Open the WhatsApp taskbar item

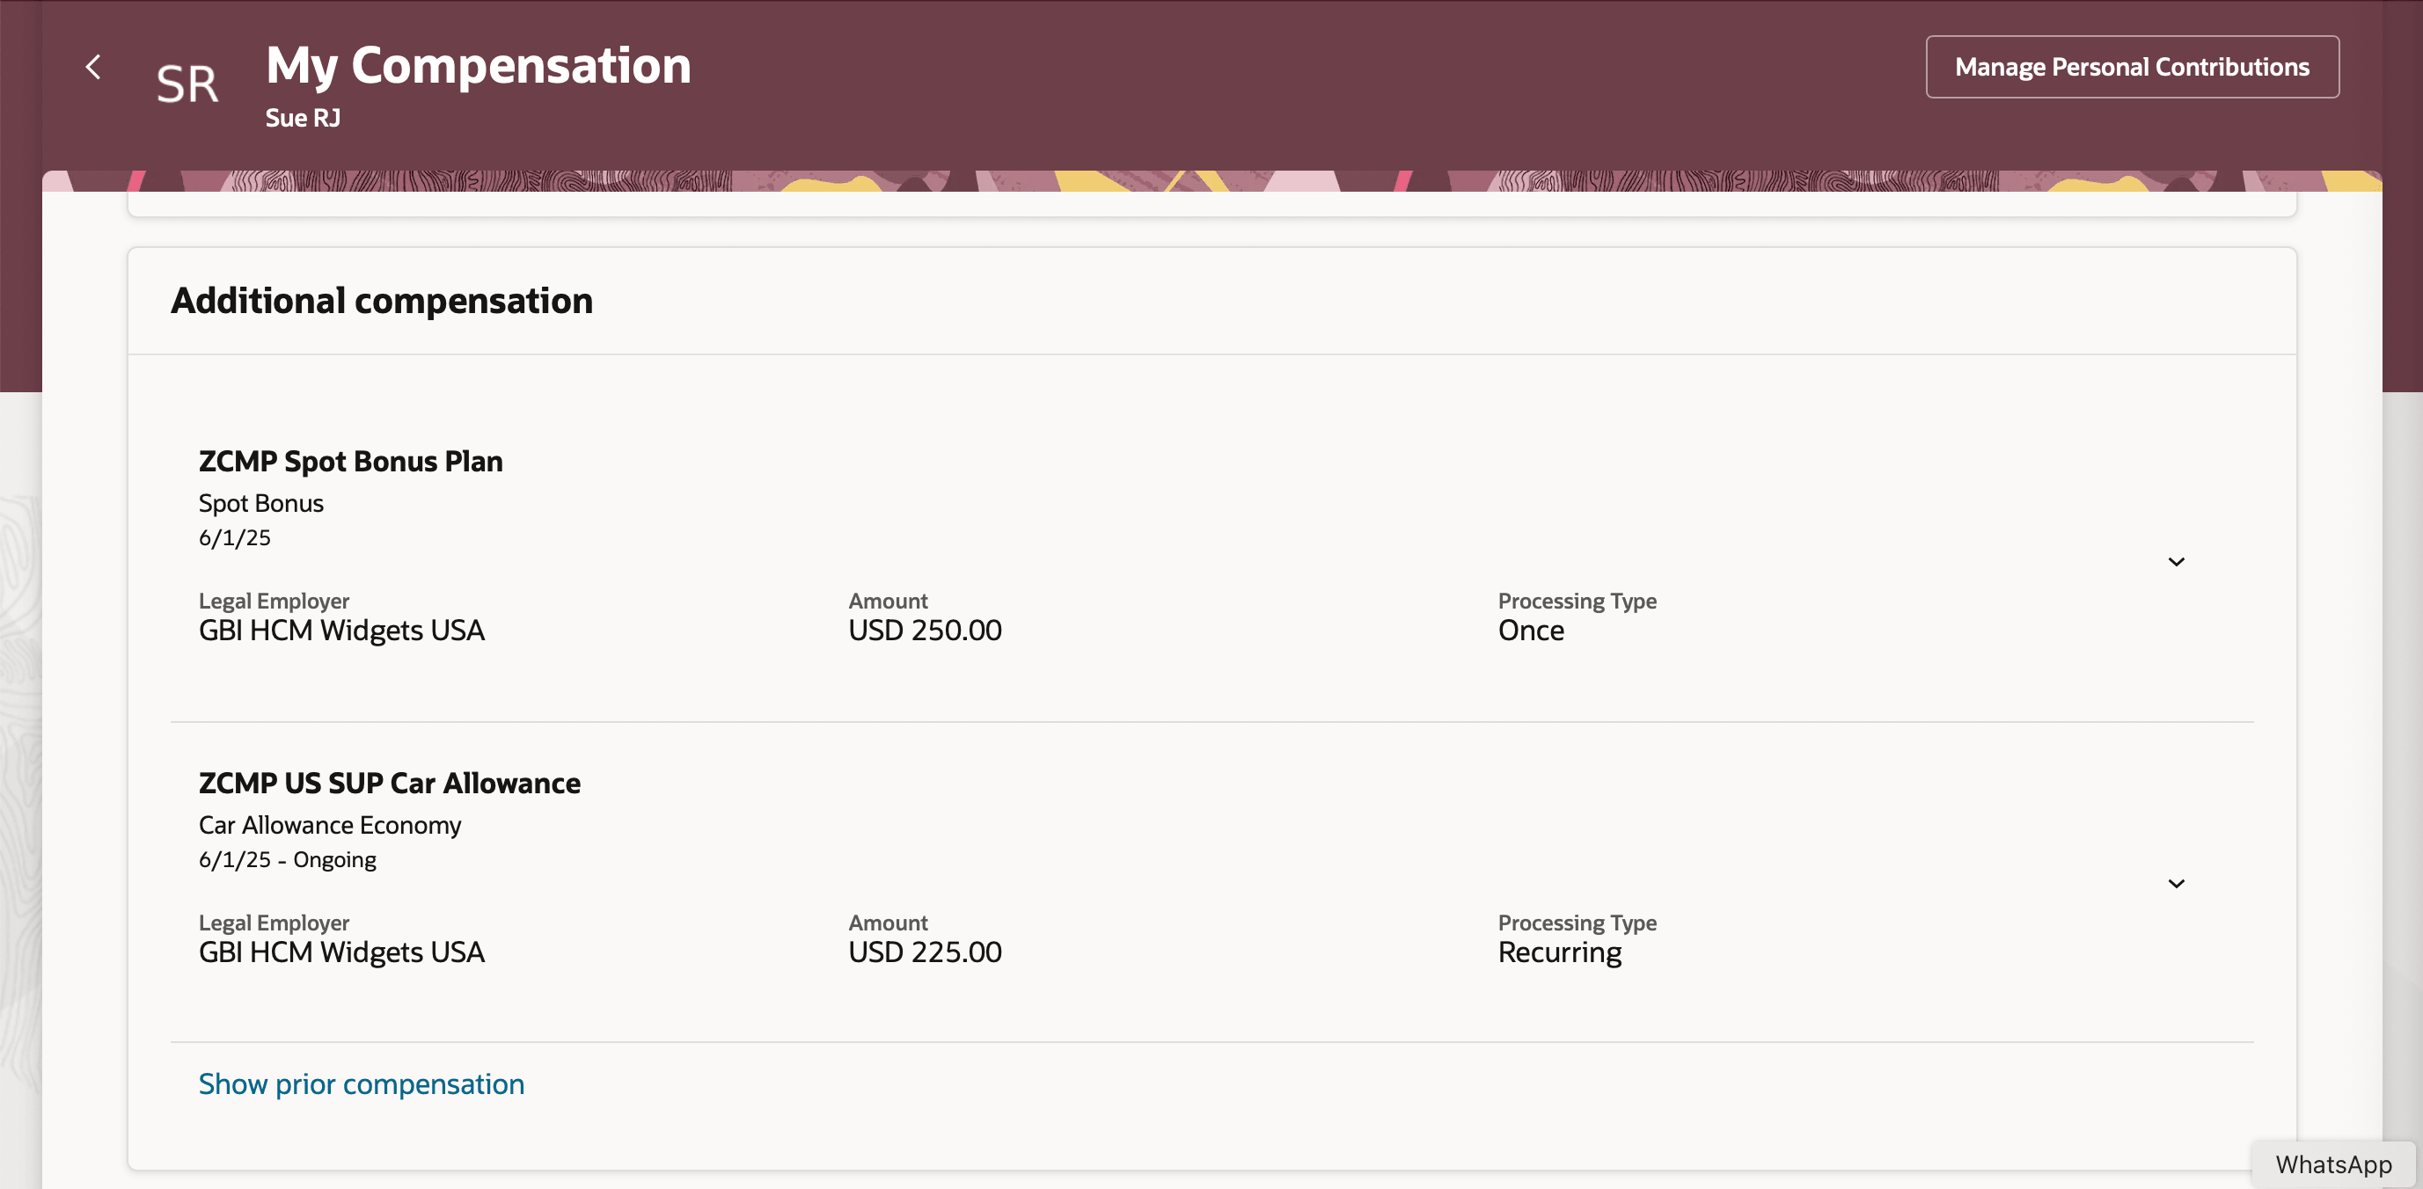pos(2333,1164)
